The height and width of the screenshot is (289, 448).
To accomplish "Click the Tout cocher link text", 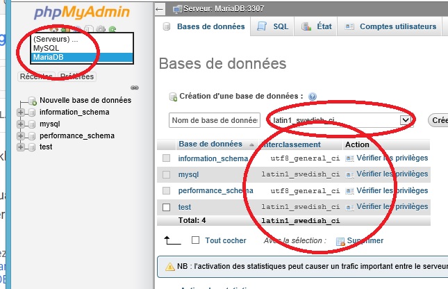I will tap(226, 240).
